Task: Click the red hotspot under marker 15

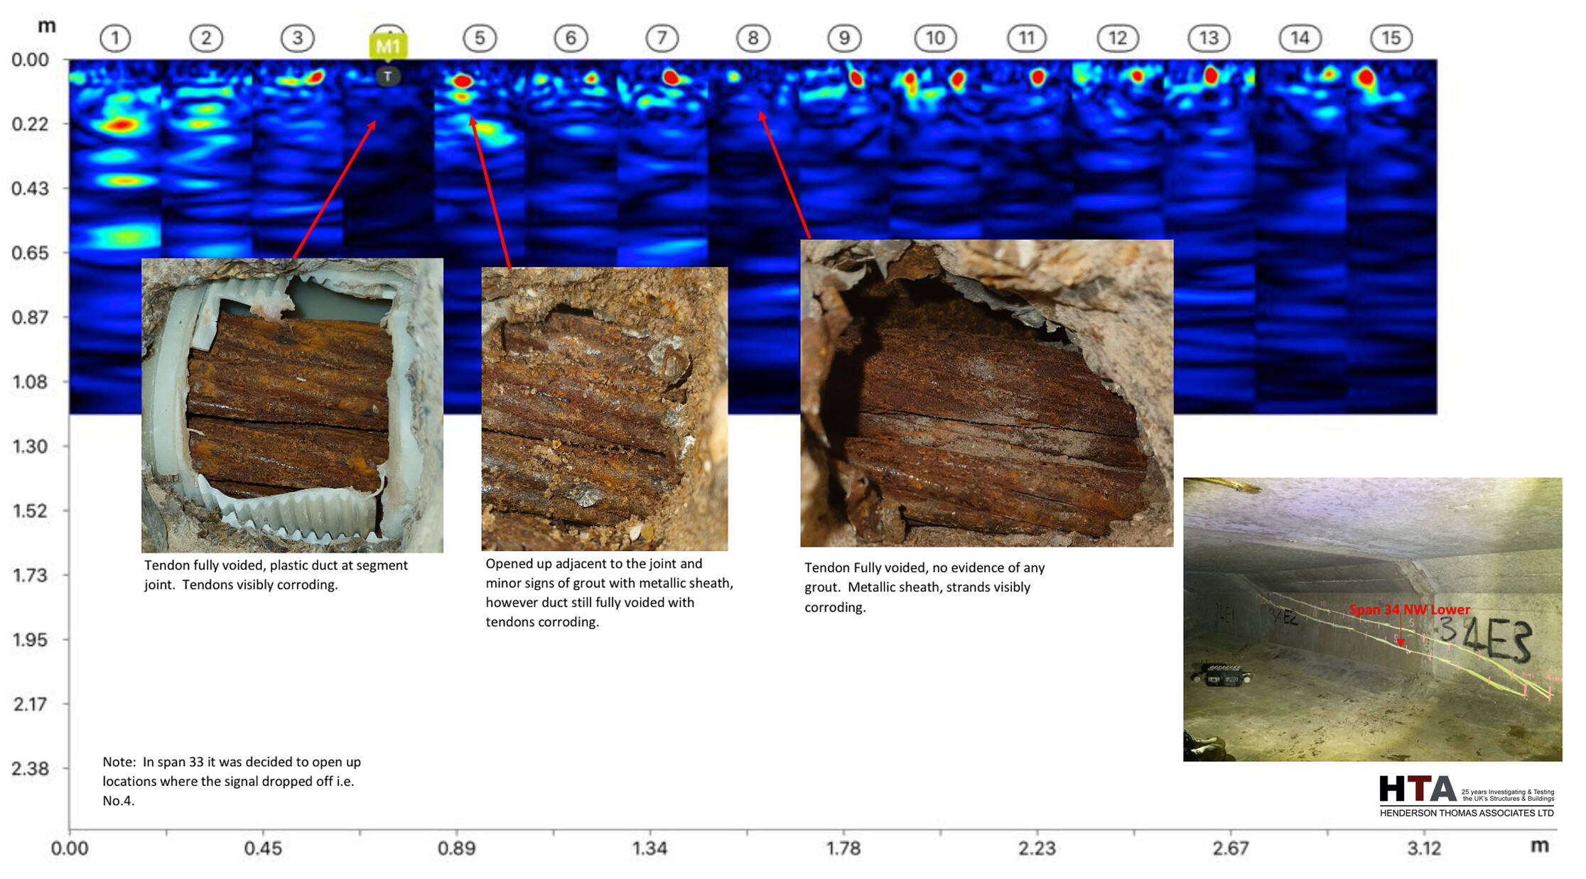Action: 1365,77
